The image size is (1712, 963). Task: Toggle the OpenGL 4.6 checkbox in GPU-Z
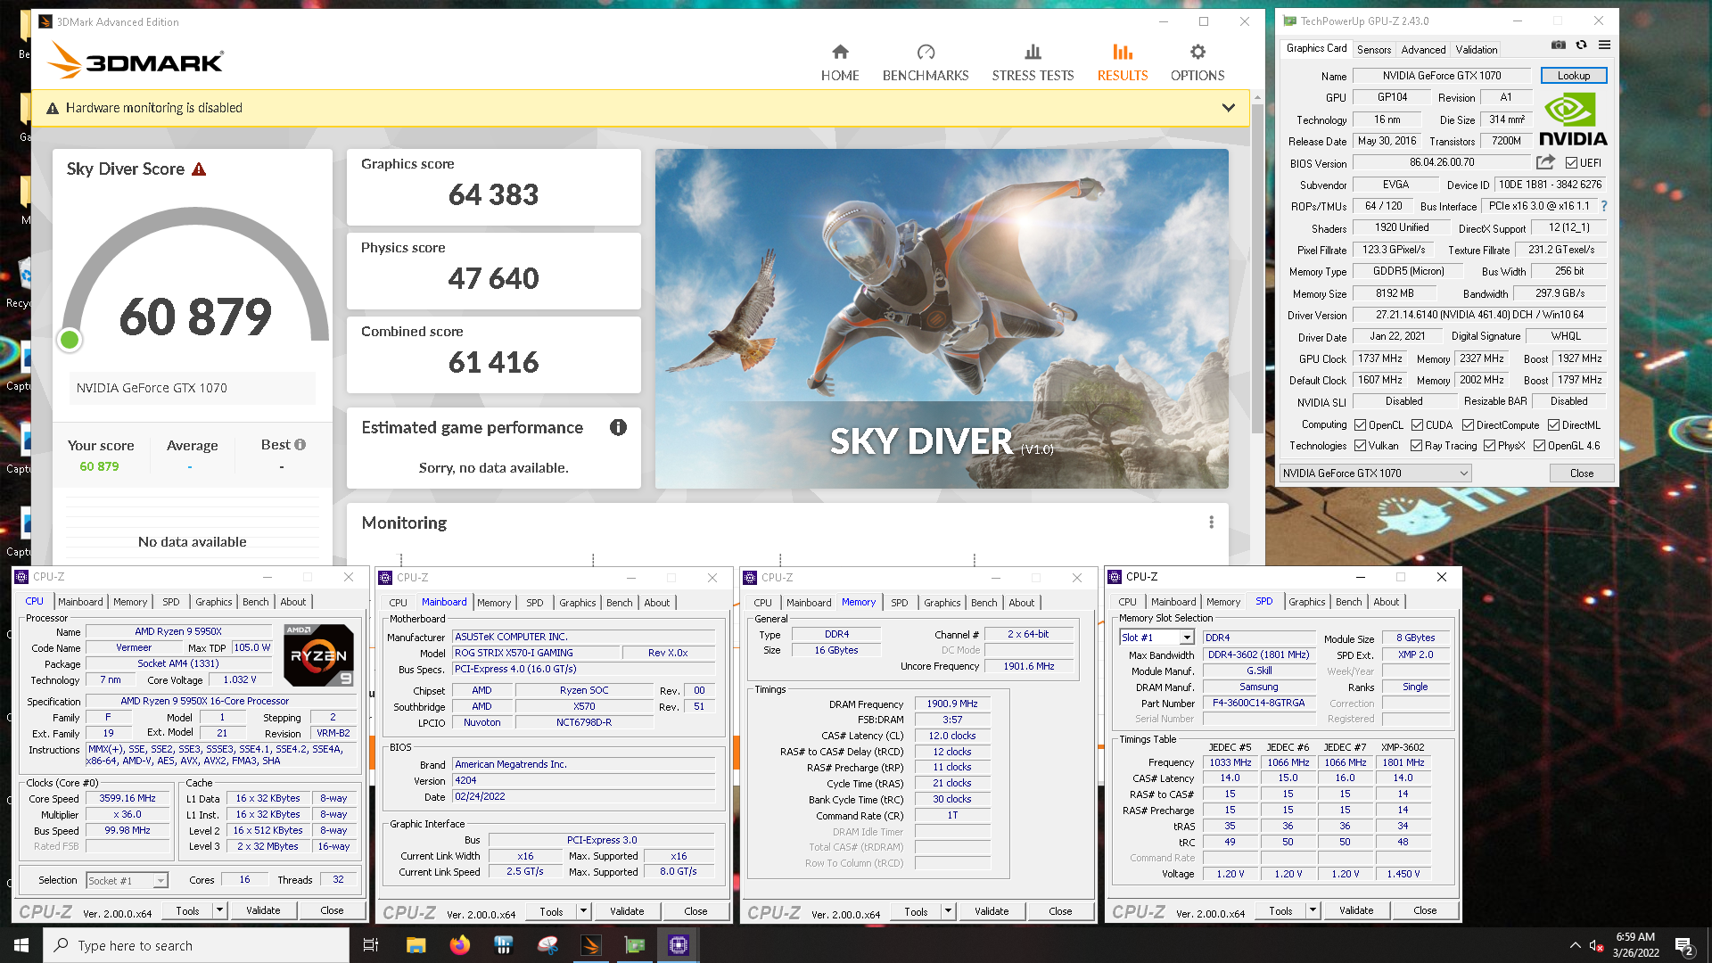pos(1539,446)
